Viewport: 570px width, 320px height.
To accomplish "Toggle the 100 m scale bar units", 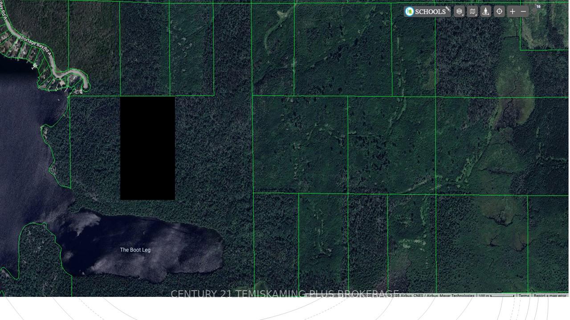I will coord(497,296).
